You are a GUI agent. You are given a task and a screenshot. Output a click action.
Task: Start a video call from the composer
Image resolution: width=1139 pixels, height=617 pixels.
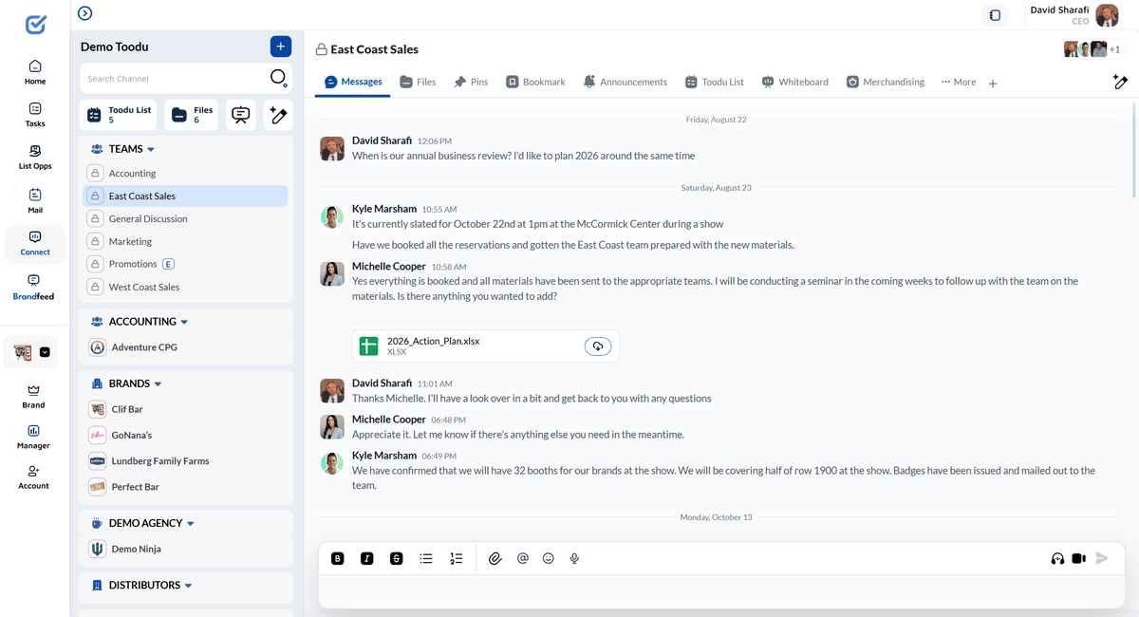(x=1078, y=558)
